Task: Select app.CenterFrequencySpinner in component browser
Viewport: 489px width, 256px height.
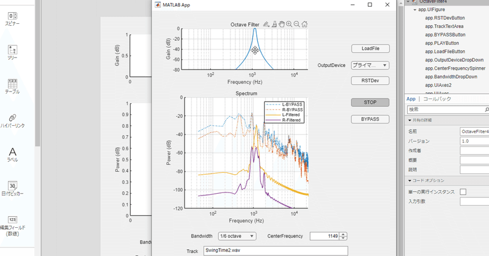Action: pos(455,68)
